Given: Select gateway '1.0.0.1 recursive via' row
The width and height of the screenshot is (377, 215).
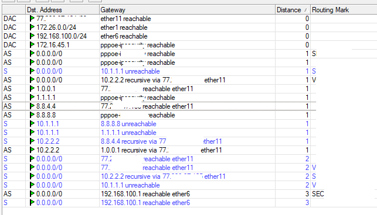Looking at the screenshot, I should coord(161,150).
